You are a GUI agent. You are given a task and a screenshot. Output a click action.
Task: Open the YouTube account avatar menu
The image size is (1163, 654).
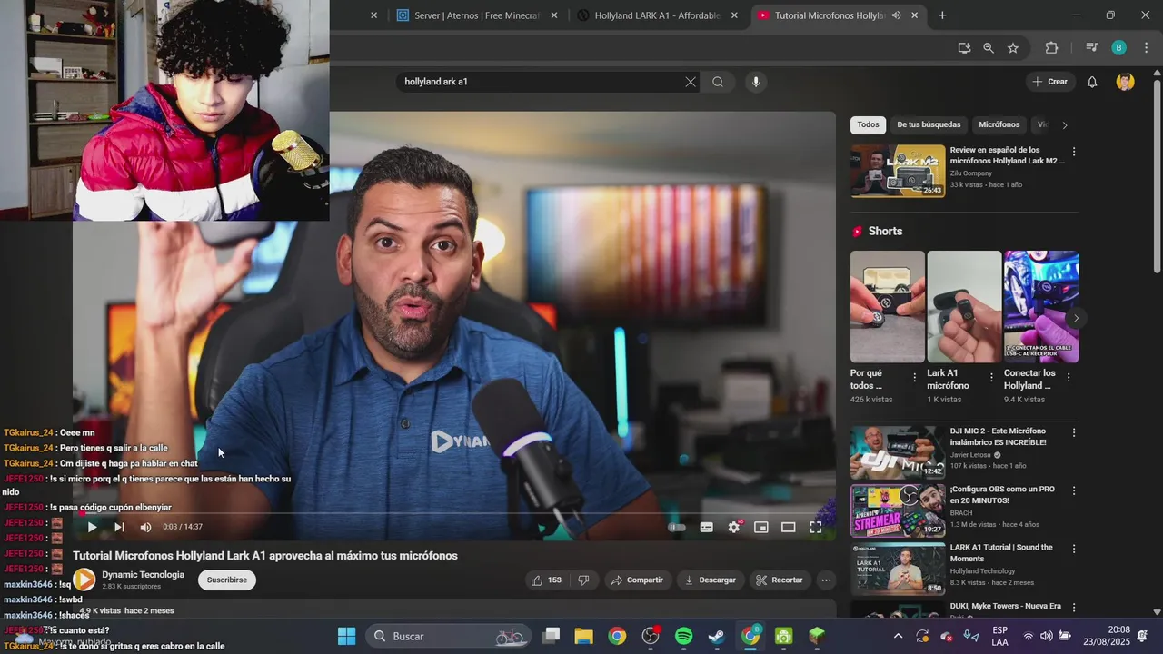coord(1125,82)
